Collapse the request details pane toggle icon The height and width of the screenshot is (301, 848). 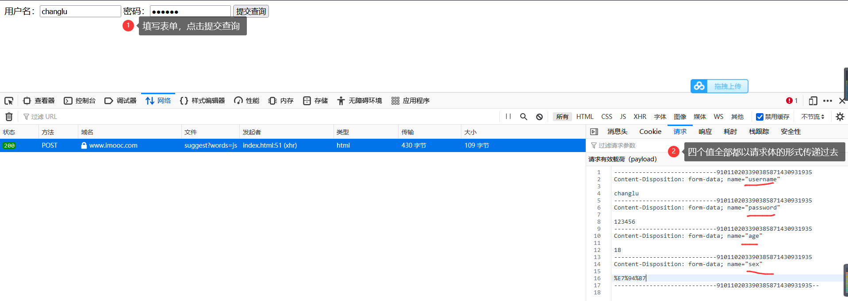point(594,132)
